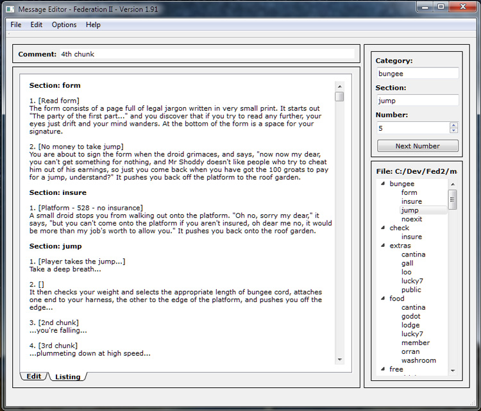
Task: Open the Help menu
Action: coord(93,25)
